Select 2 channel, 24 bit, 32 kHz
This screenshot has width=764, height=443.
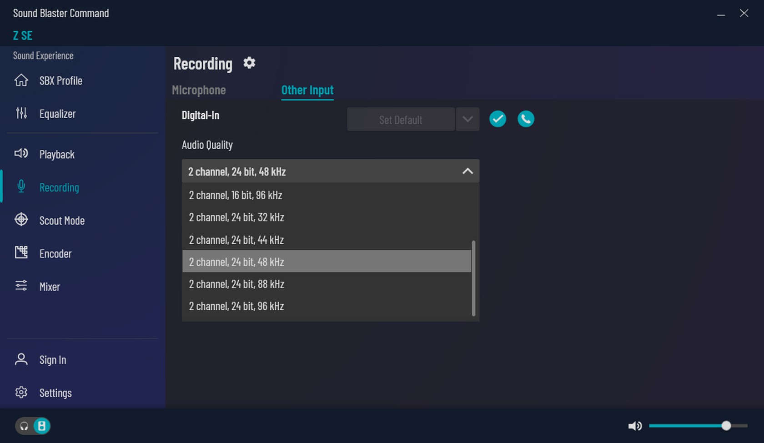pyautogui.click(x=327, y=217)
